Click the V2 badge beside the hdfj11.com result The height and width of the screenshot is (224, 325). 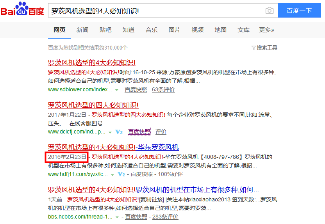pos(121,174)
